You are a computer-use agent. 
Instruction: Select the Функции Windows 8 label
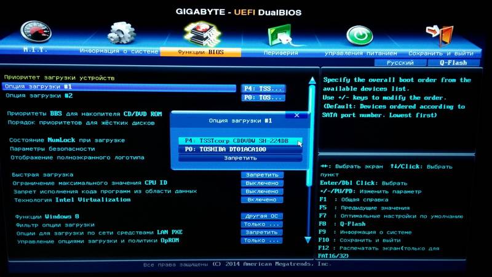click(47, 217)
